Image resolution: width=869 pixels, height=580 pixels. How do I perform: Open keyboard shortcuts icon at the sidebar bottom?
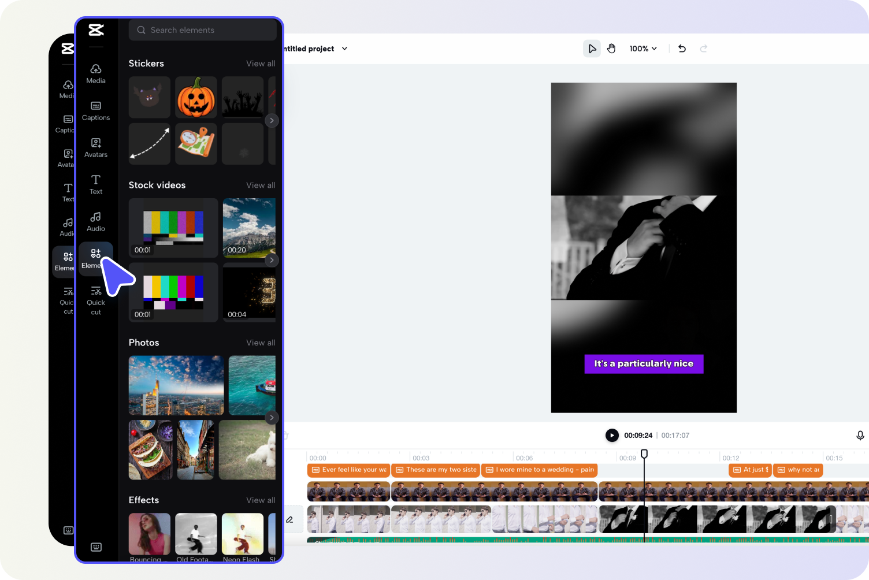point(96,547)
